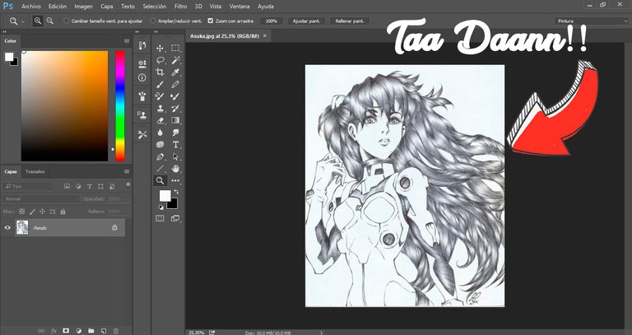The height and width of the screenshot is (335, 632).
Task: Select the Brush tool
Action: tap(160, 84)
